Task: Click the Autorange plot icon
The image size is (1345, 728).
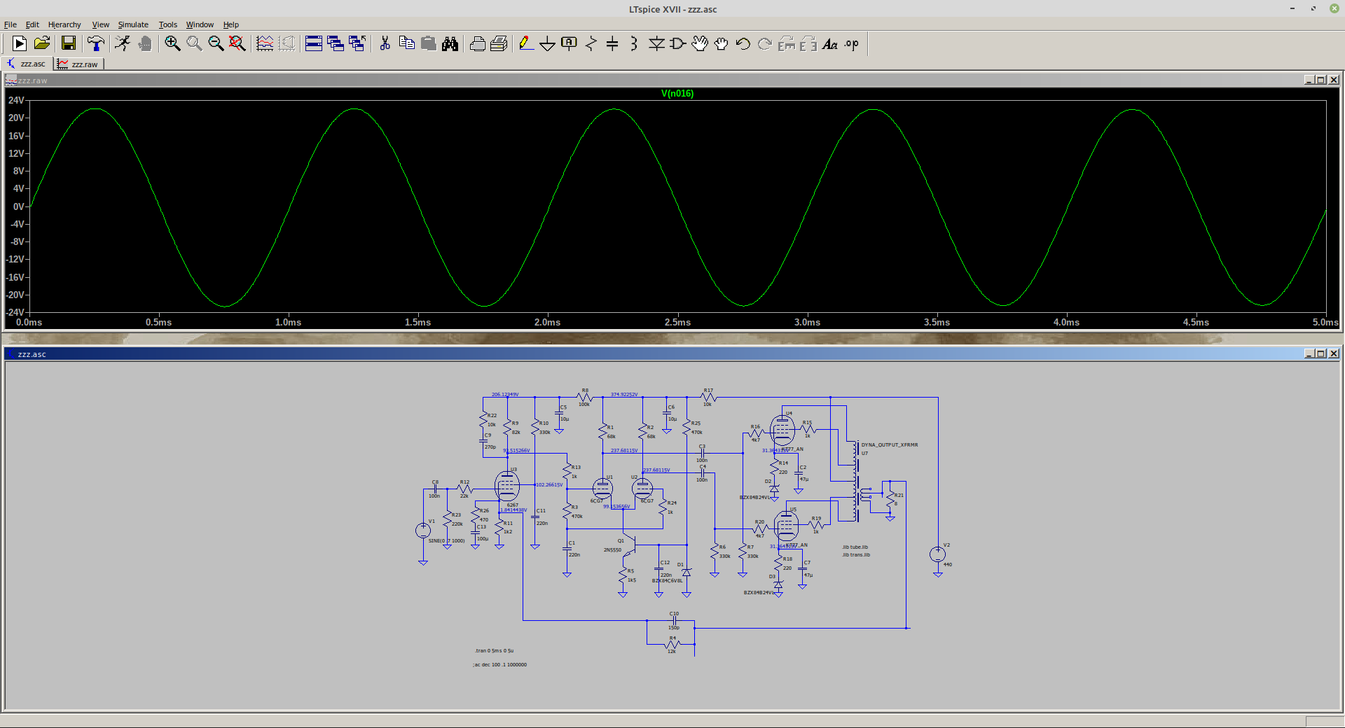Action: (287, 44)
